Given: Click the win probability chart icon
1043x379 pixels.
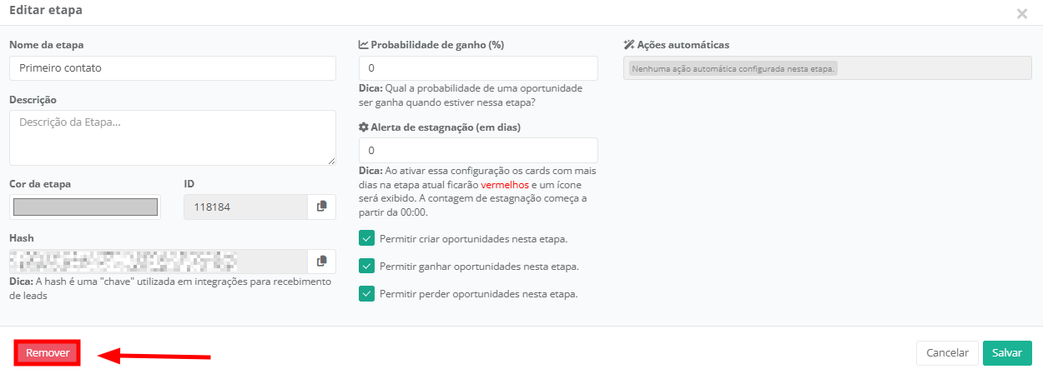Looking at the screenshot, I should (x=364, y=45).
